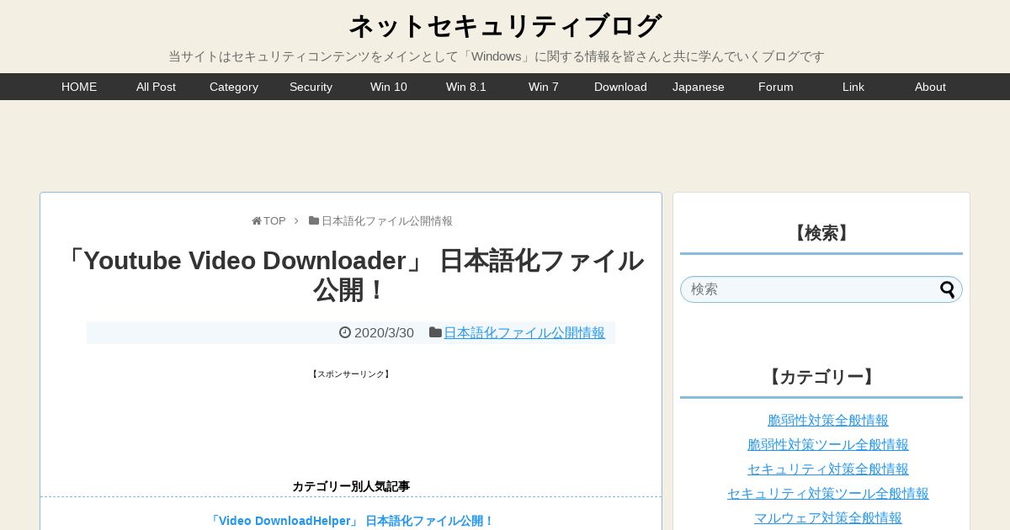Open 脆弱性対策全般情報 category
Image resolution: width=1010 pixels, height=530 pixels.
click(x=828, y=420)
